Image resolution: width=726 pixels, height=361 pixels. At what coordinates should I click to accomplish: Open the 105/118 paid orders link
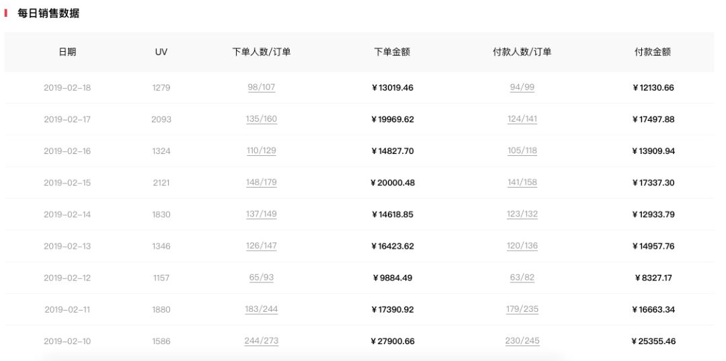[522, 151]
